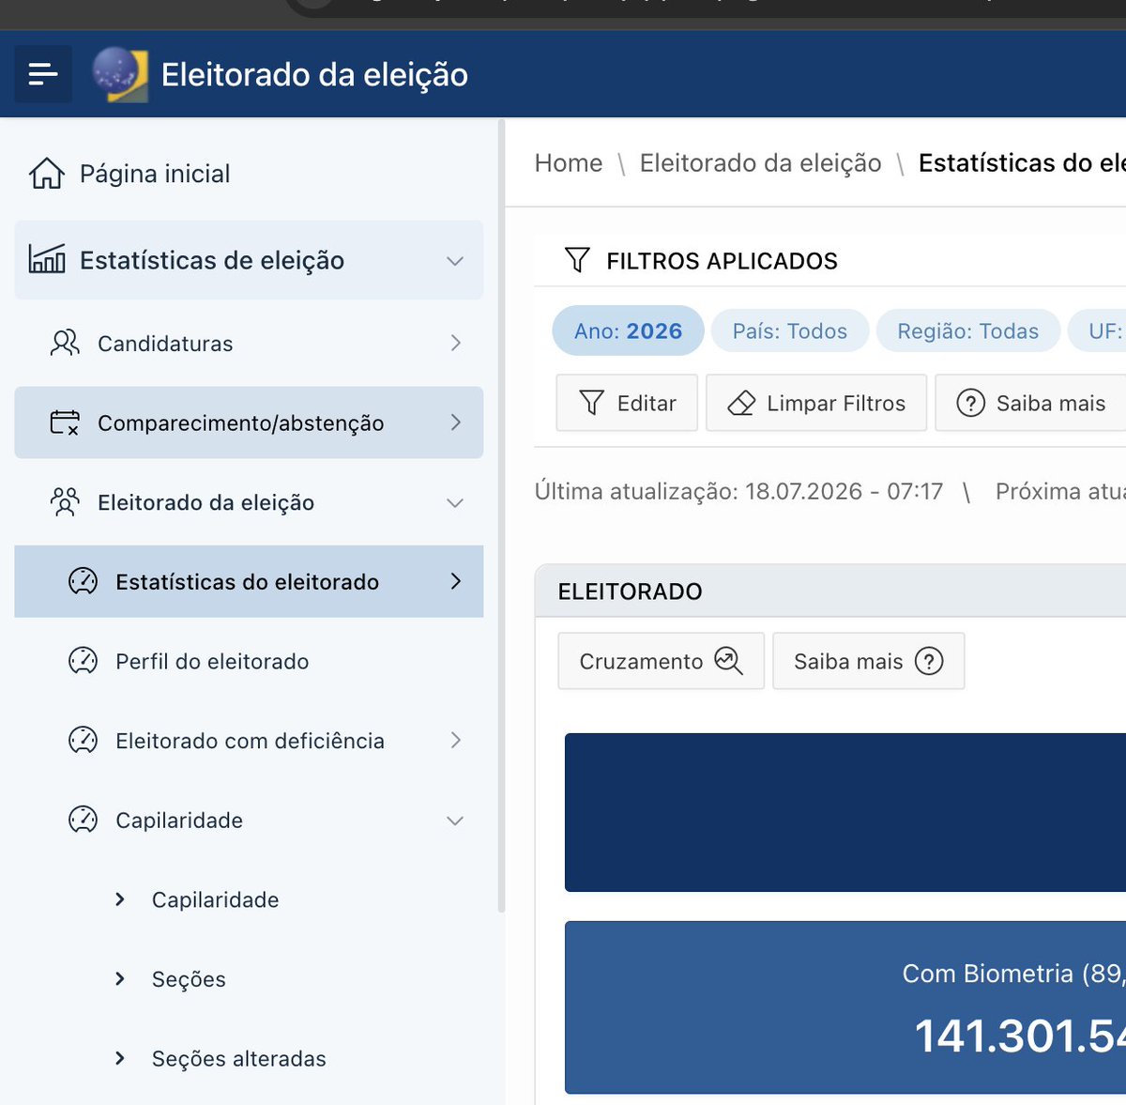
Task: Click the group icon for Eleitorado da eleição
Action: click(65, 502)
